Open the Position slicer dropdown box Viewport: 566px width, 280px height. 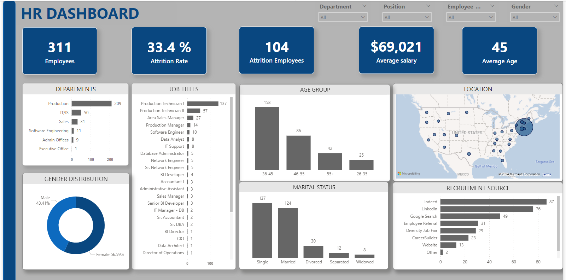407,17
